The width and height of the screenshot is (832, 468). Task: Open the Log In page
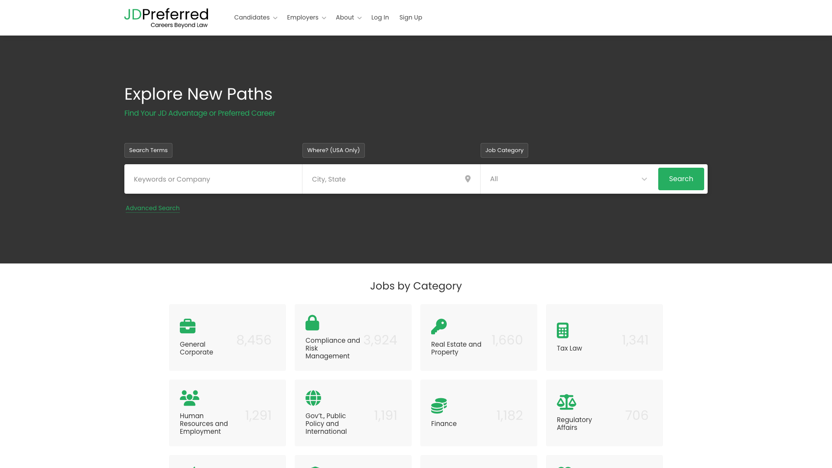tap(380, 18)
